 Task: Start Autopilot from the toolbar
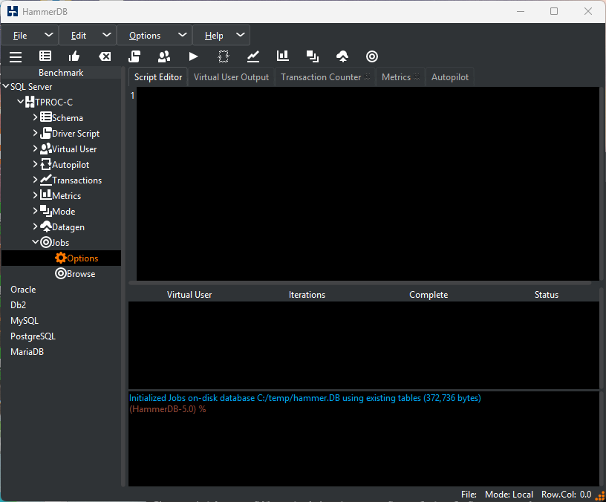[224, 56]
